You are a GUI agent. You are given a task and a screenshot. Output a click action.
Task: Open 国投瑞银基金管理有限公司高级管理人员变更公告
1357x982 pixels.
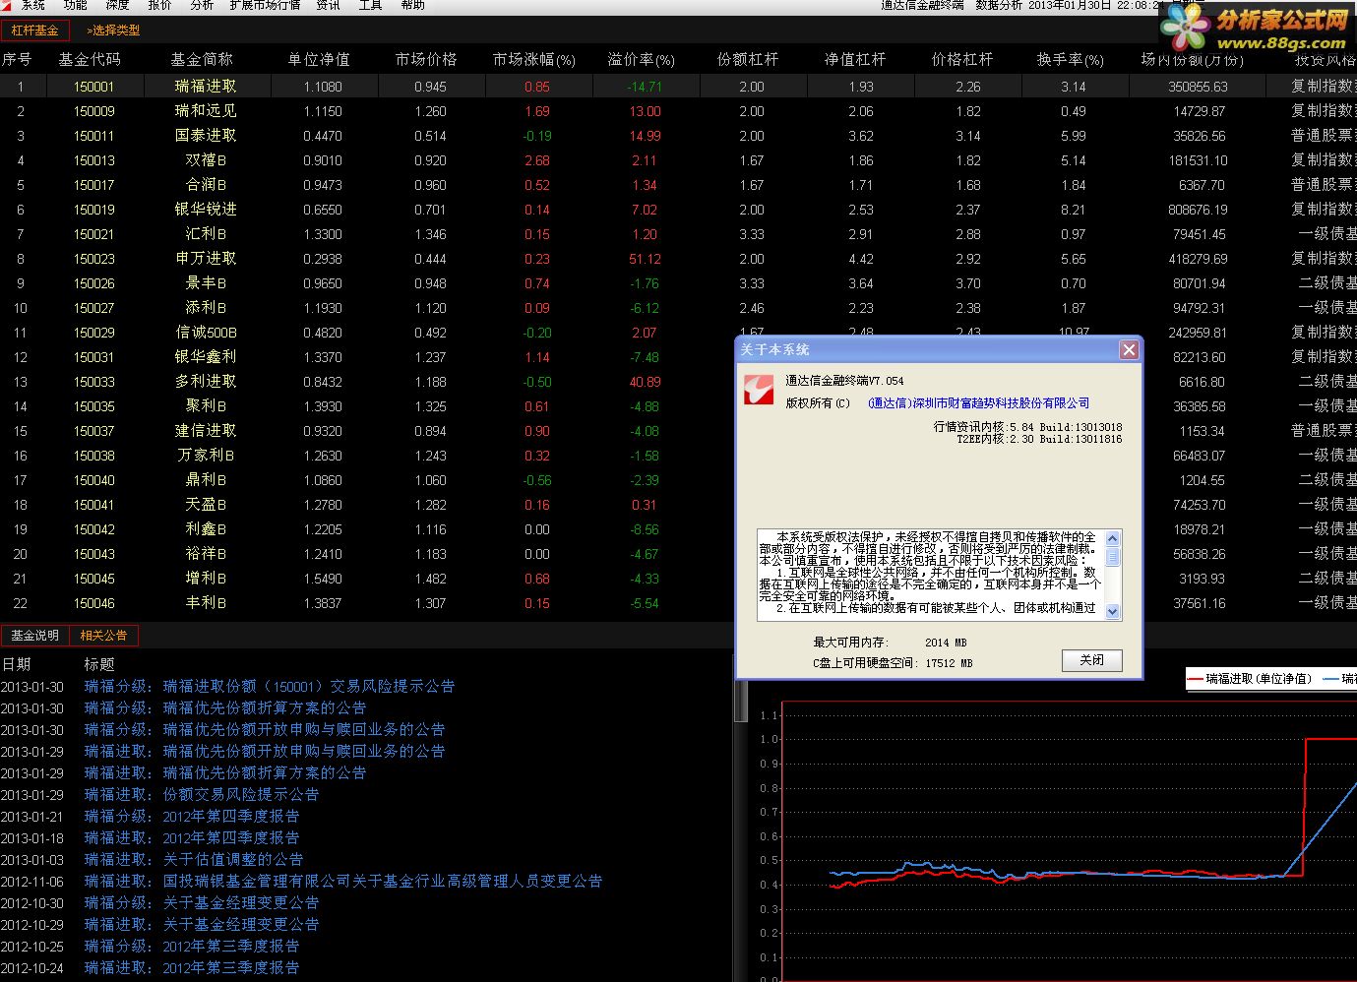pyautogui.click(x=343, y=882)
